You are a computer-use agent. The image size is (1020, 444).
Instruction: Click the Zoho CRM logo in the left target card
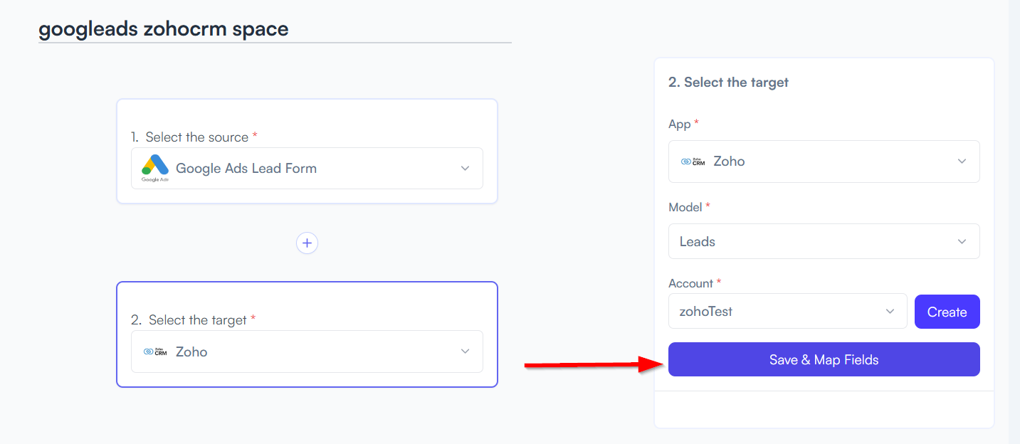pos(155,351)
